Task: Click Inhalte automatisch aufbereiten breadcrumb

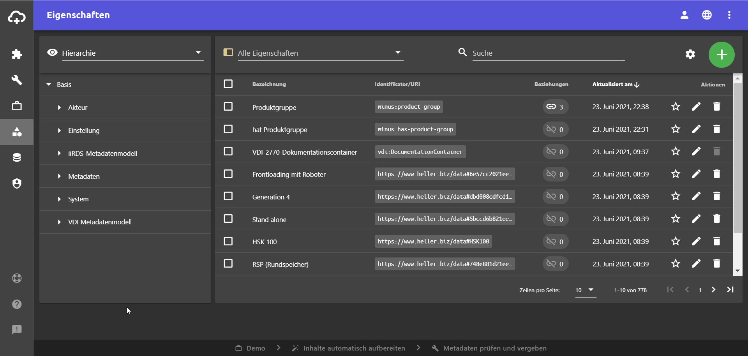Action: pyautogui.click(x=349, y=348)
